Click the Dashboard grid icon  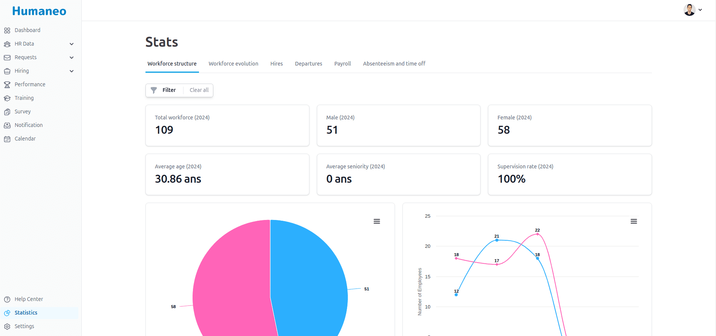tap(7, 30)
